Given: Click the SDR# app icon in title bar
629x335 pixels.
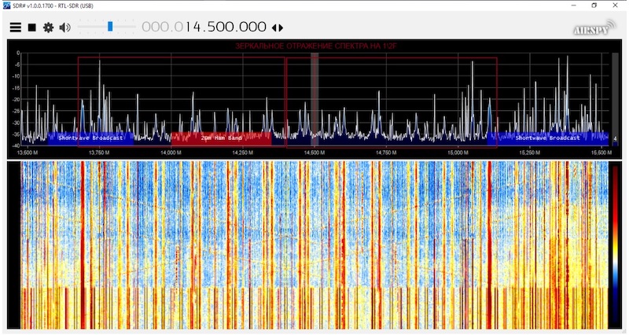Looking at the screenshot, I should (6, 5).
